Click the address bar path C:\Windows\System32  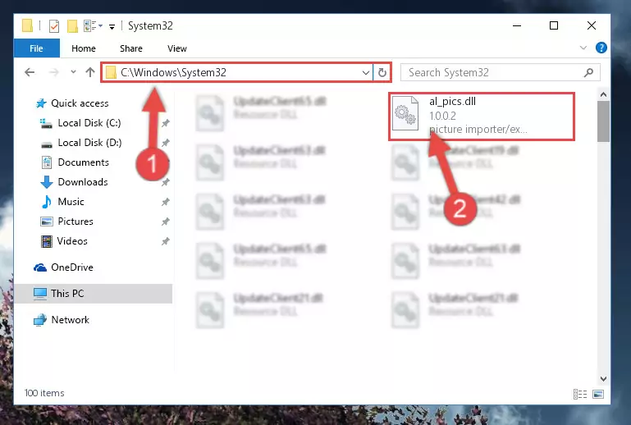tap(173, 72)
